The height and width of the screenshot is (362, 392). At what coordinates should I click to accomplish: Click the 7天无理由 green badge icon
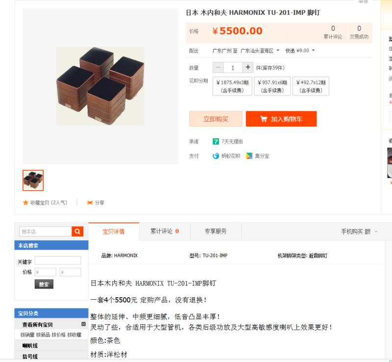click(216, 141)
